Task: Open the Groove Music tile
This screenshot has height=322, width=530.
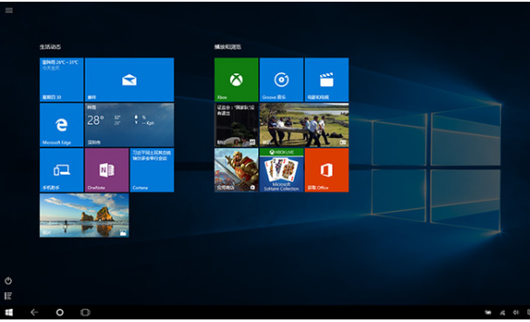Action: click(x=282, y=79)
